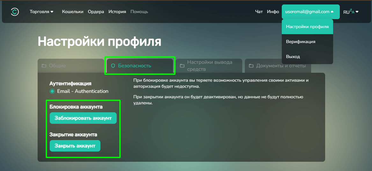This screenshot has width=372, height=171.
Task: Click folder icon on Документы и отчеты tab
Action: tap(251, 66)
